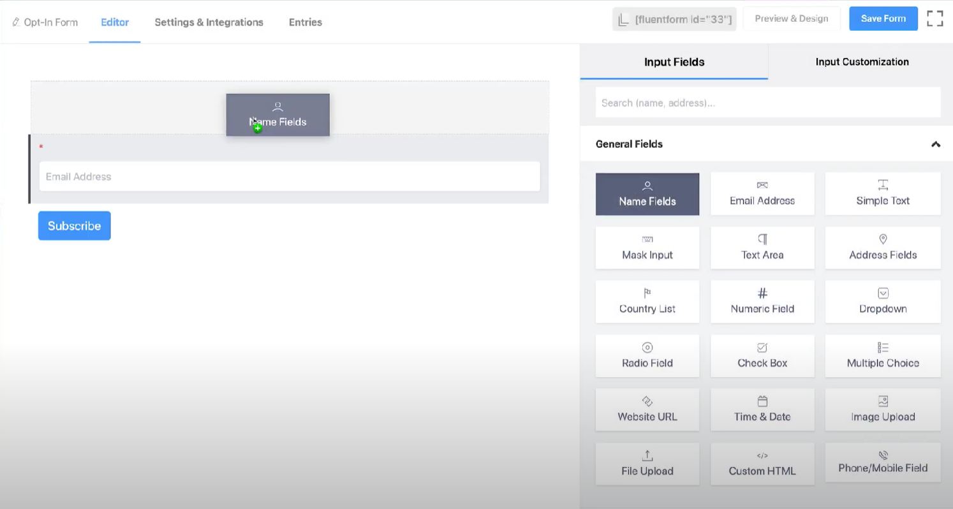Add a Check Box field
This screenshot has width=953, height=509.
762,355
